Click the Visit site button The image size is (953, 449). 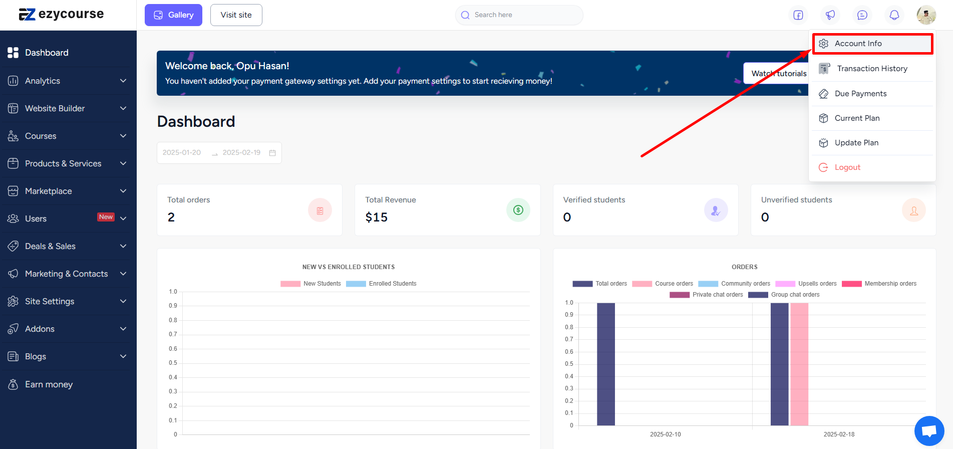[236, 15]
